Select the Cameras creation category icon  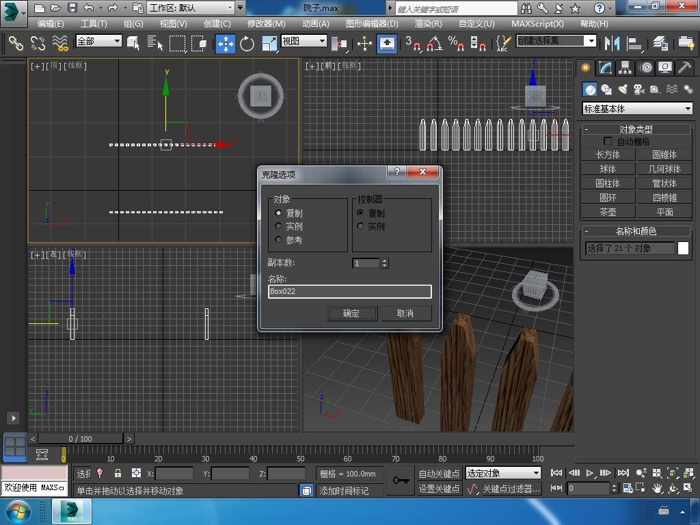[639, 90]
